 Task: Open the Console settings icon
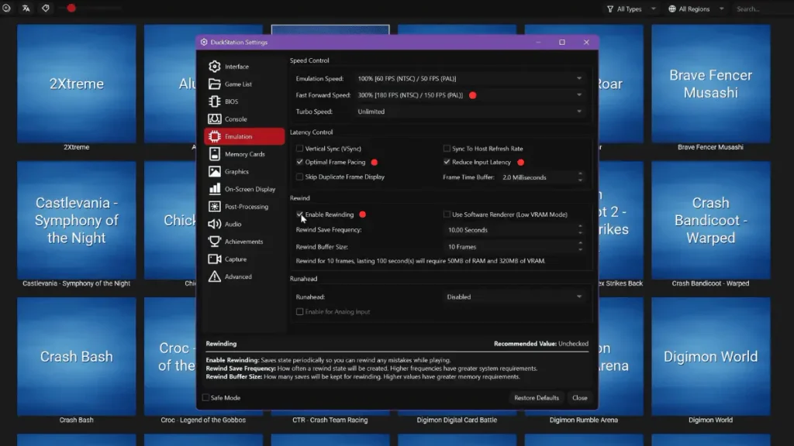[215, 118]
